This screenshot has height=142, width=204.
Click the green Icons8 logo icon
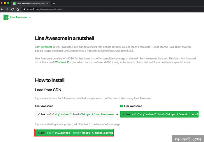pyautogui.click(x=6, y=17)
